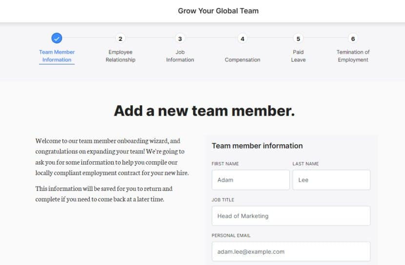Open the Temination of Employment step label
Screen dimensions: 405x265
click(353, 56)
